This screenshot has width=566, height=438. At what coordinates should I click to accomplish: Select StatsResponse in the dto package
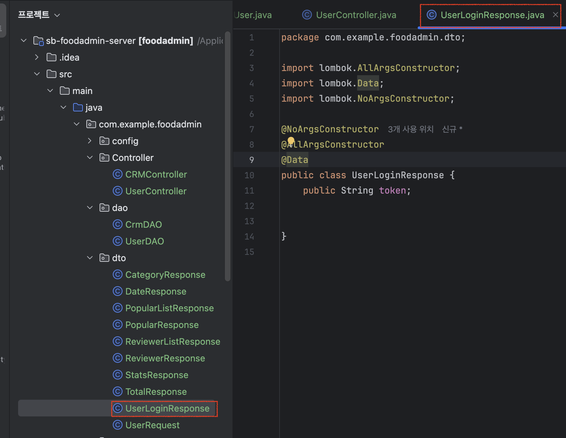click(x=157, y=375)
